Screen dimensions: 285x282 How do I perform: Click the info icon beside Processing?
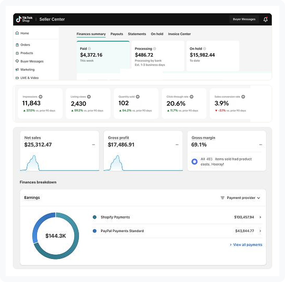[155, 49]
